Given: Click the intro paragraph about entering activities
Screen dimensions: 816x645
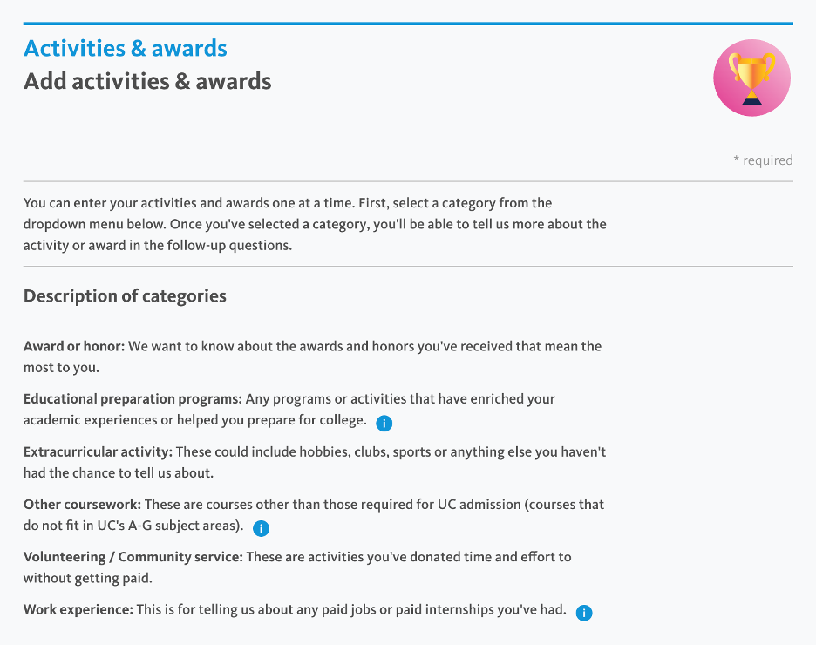Looking at the screenshot, I should [315, 224].
